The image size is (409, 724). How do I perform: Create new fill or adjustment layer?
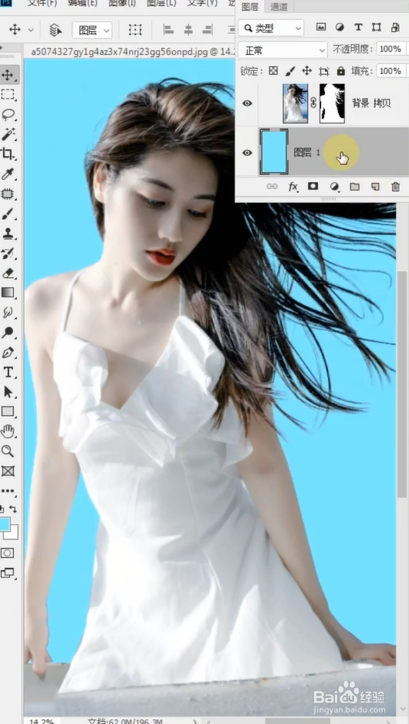coord(334,187)
